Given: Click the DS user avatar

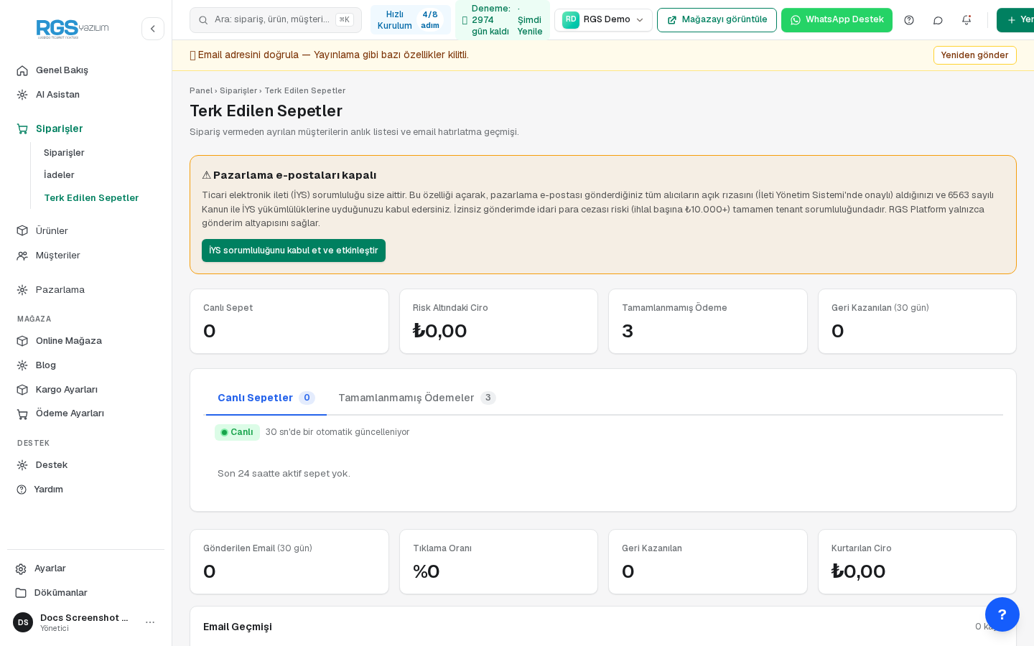Looking at the screenshot, I should [23, 622].
